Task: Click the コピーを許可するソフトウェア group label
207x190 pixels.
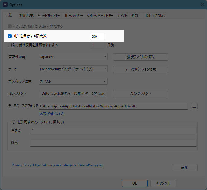Action: [37, 122]
